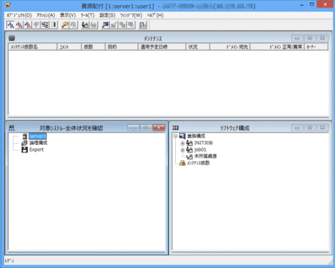Maximize the メンテナンス sub-window
Screen dimensions: 335x268
pos(310,38)
